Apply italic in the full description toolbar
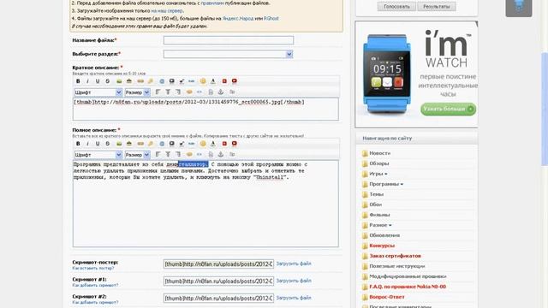Image resolution: width=548 pixels, height=308 pixels. click(87, 144)
